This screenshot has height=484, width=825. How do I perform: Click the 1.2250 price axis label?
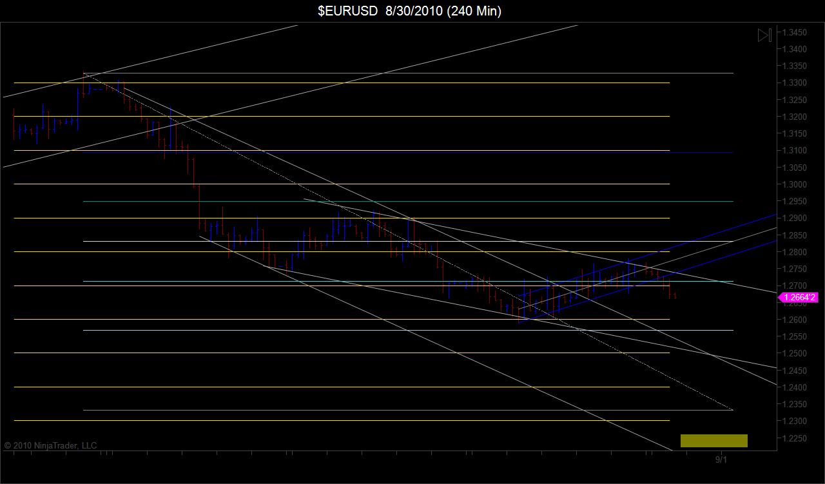click(x=795, y=438)
